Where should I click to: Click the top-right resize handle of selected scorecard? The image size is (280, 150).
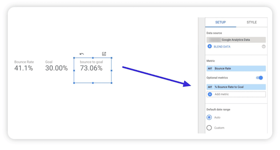112,58
